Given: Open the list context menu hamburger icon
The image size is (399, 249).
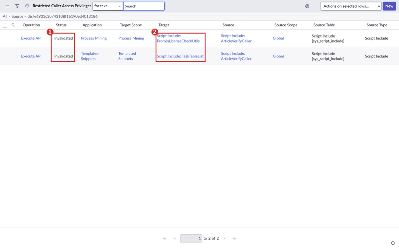Looking at the screenshot, I should 7,6.
